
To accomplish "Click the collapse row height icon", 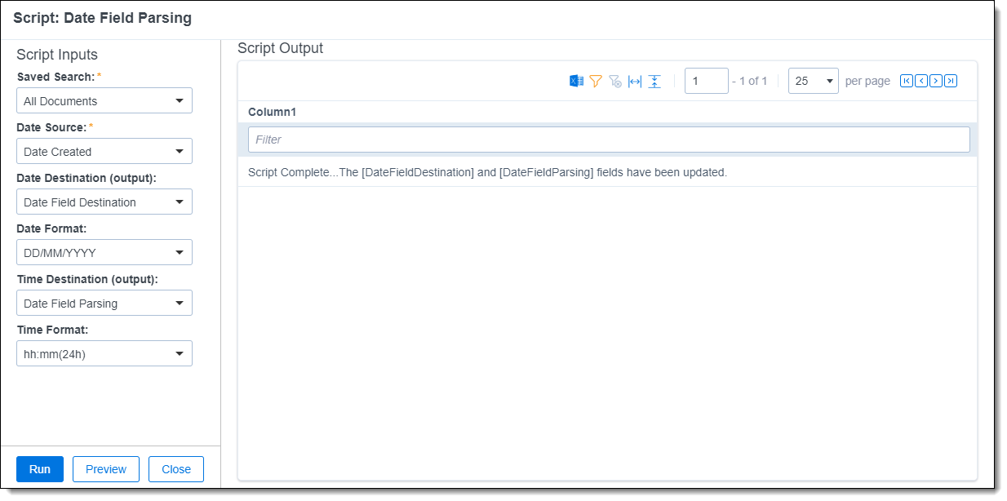I will (x=654, y=81).
